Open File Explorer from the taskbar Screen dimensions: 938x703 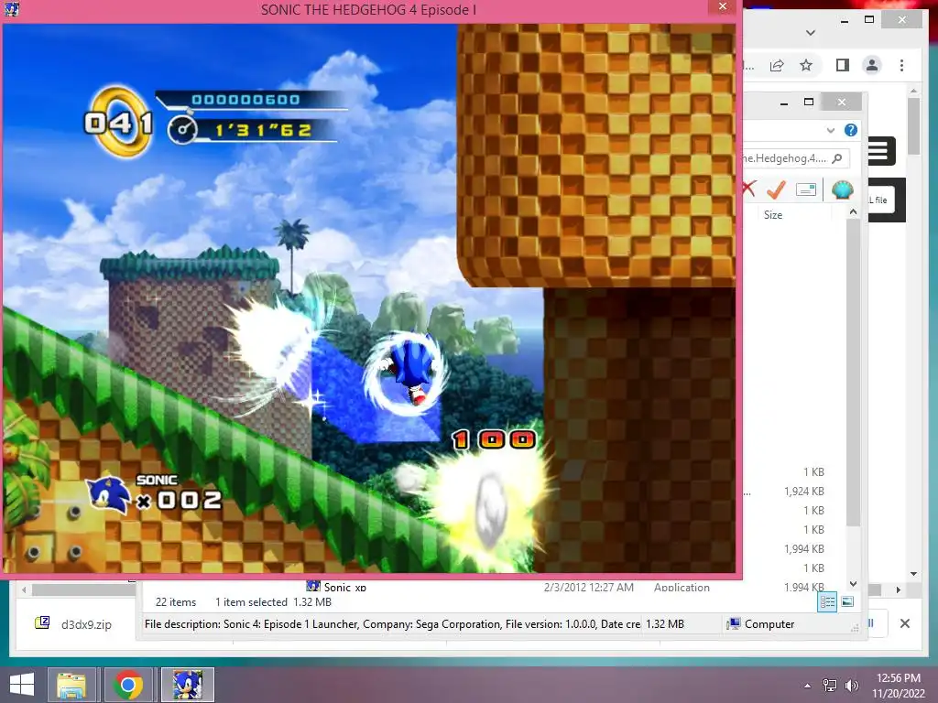click(x=71, y=685)
